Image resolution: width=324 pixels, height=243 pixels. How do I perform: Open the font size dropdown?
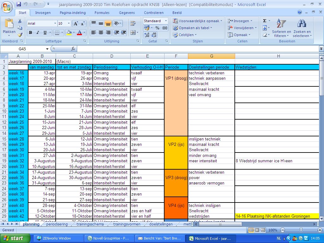tap(69, 23)
